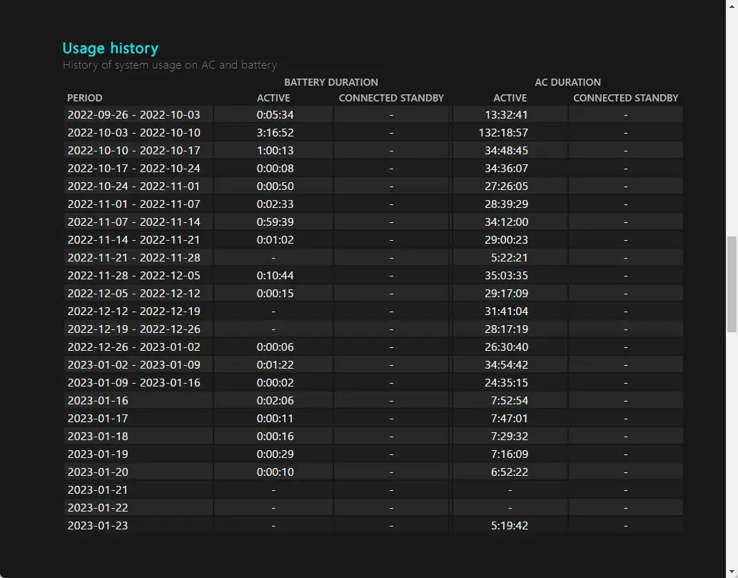Viewport: 738px width, 578px height.
Task: Click period '2022-12-26 - 2023-01-02'
Action: 133,347
